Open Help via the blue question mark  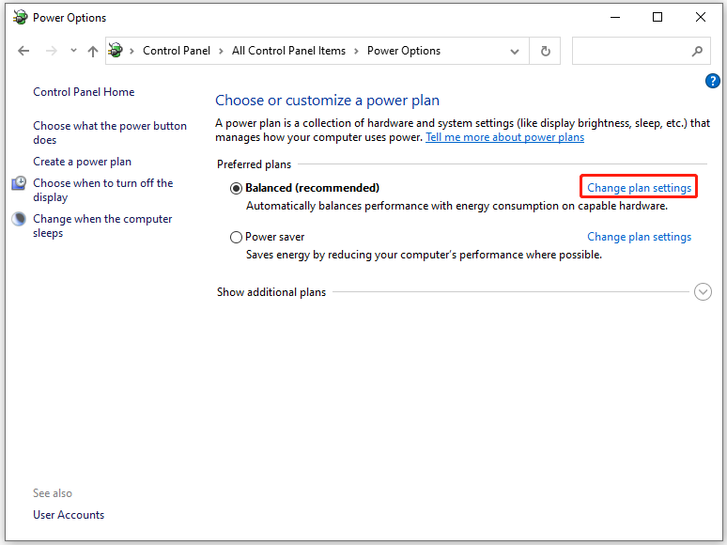(x=713, y=81)
